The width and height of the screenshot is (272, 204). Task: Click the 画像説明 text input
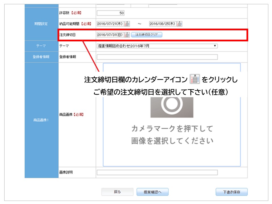pyautogui.click(x=157, y=172)
